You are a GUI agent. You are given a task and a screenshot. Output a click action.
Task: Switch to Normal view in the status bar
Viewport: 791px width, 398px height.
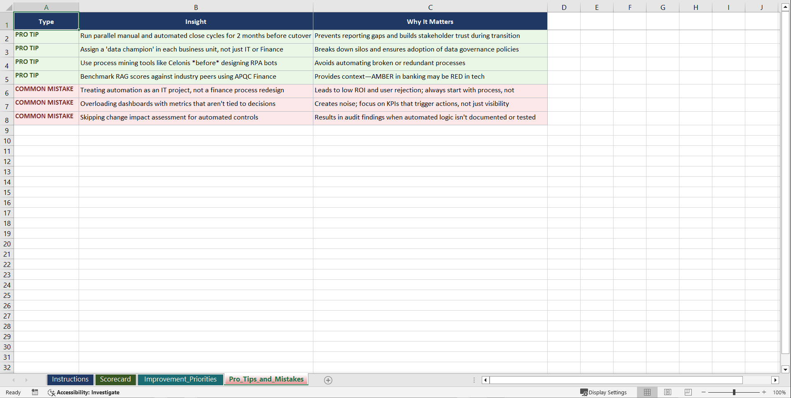pyautogui.click(x=647, y=392)
